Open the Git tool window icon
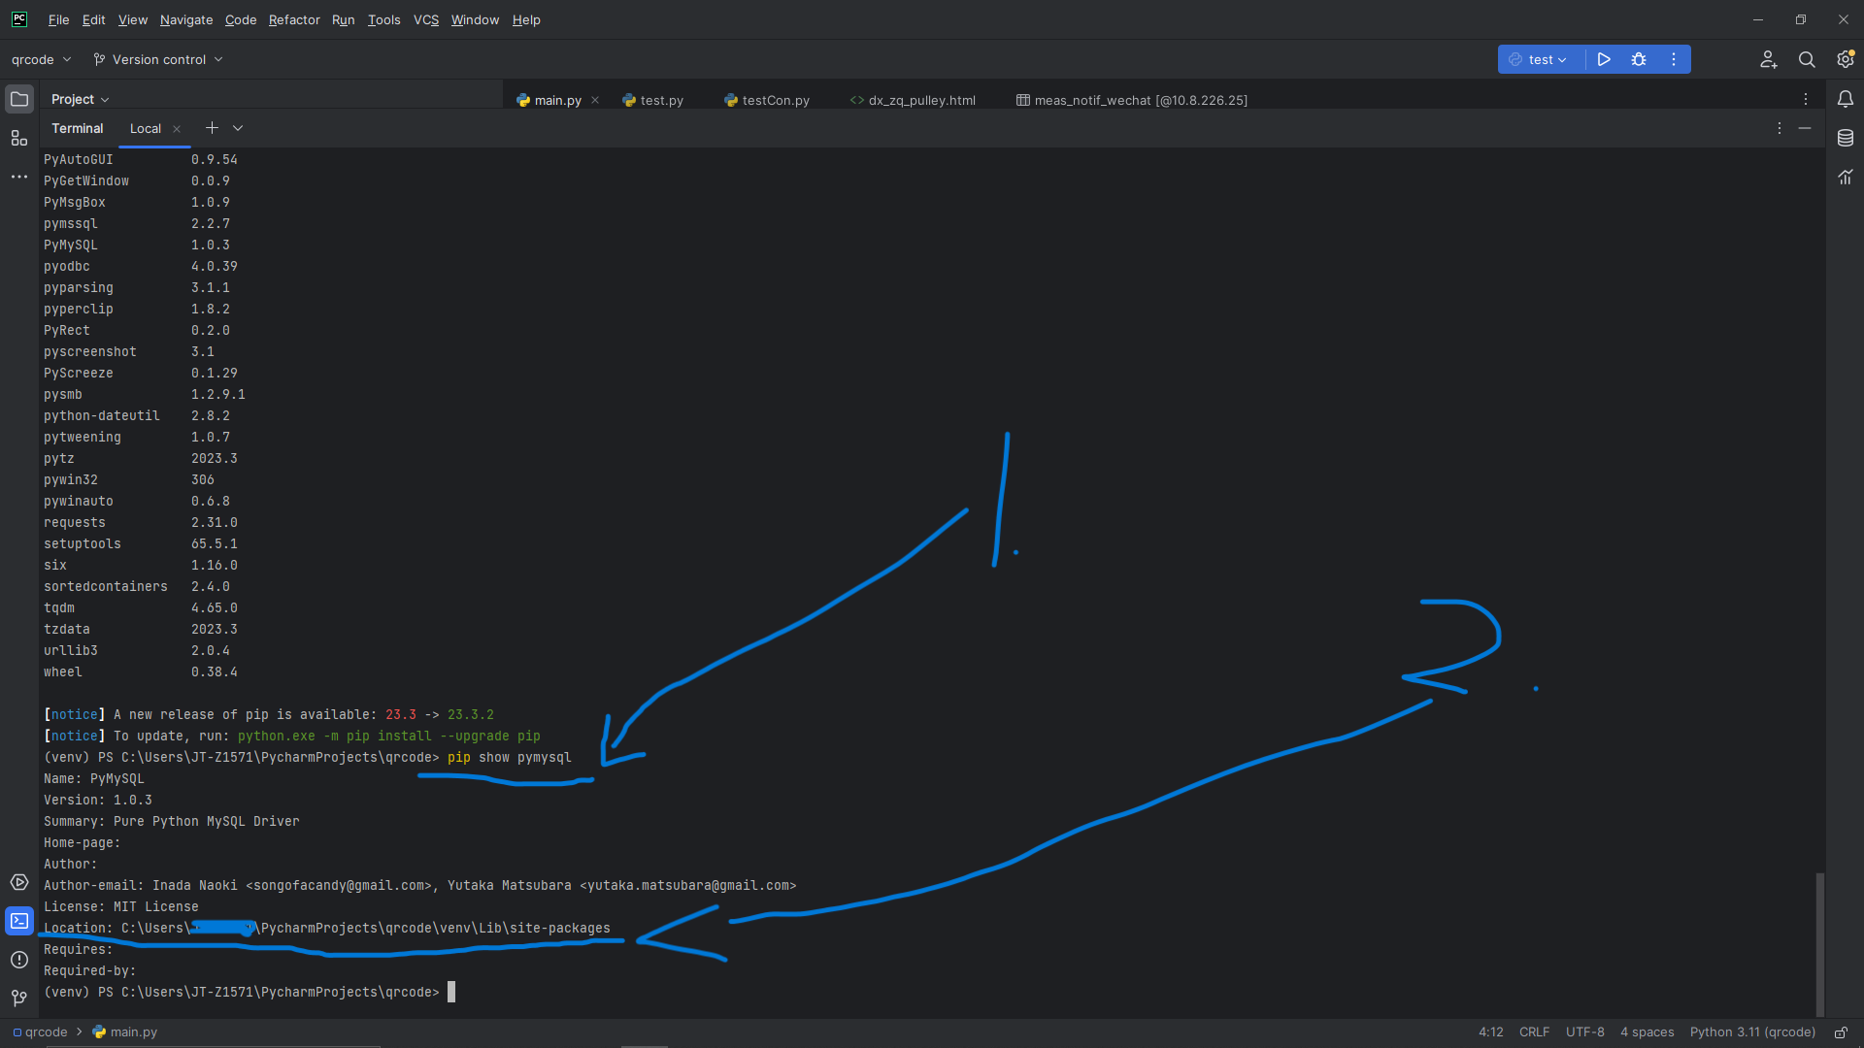Screen dimensions: 1864x1048 tap(19, 998)
